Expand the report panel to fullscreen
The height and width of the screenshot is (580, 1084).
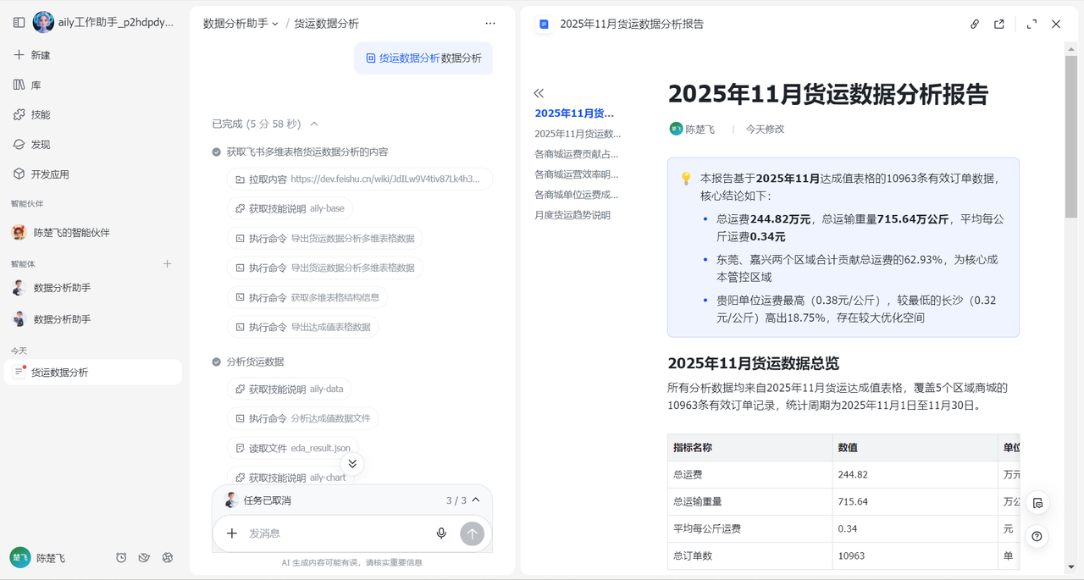[x=1031, y=25]
